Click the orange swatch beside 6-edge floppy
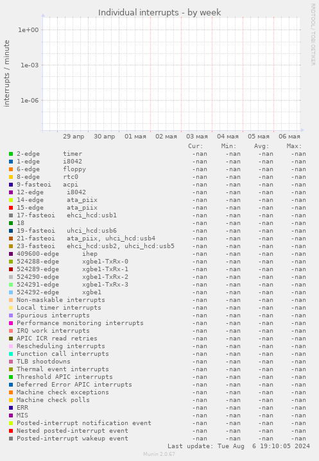 coord(11,169)
